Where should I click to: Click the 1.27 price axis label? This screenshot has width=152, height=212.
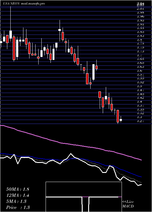(x=140, y=121)
